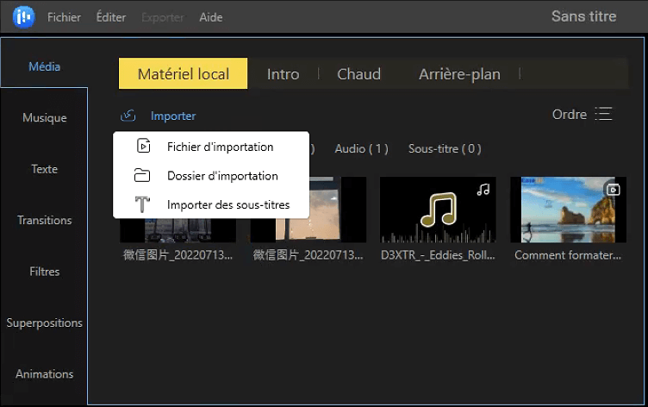Image resolution: width=648 pixels, height=407 pixels.
Task: Switch to the Intro tab
Action: pyautogui.click(x=283, y=74)
